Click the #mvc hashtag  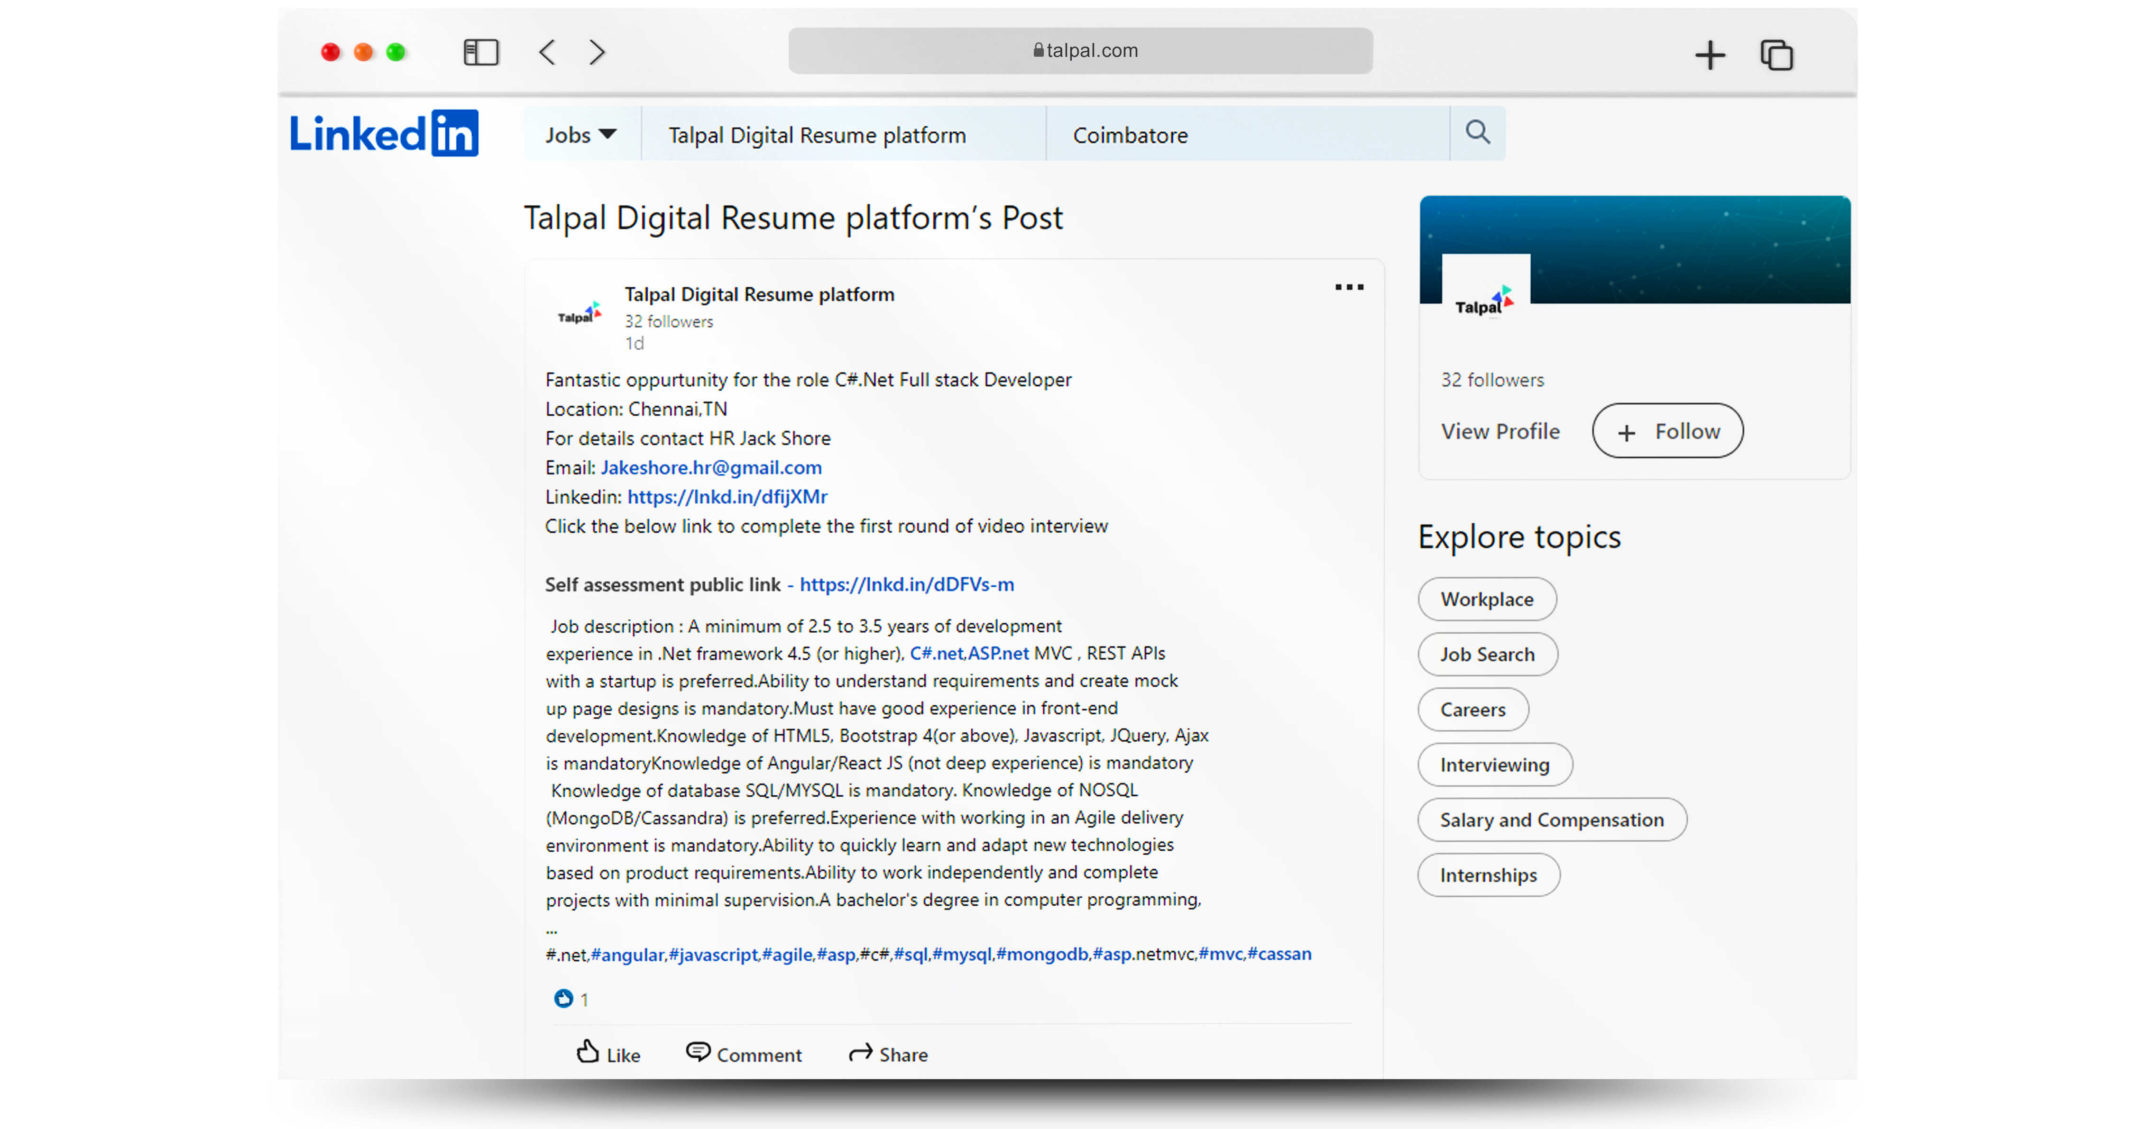[1220, 955]
